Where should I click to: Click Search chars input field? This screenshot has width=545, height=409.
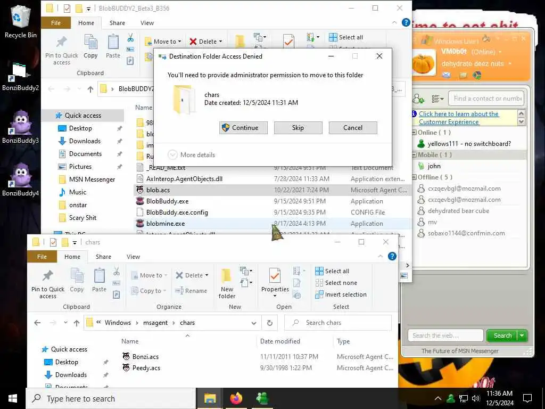tap(338, 323)
